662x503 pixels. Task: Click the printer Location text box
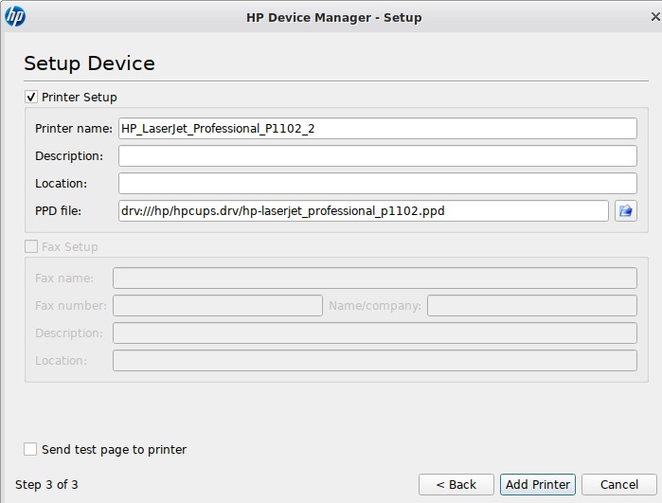coord(378,183)
